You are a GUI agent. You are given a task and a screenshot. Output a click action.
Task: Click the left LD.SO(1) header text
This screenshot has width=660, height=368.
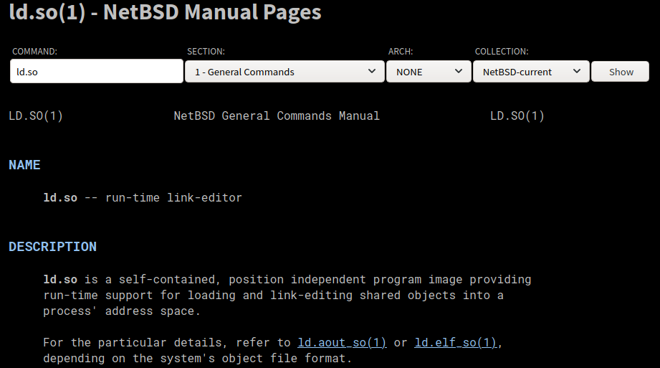click(36, 115)
